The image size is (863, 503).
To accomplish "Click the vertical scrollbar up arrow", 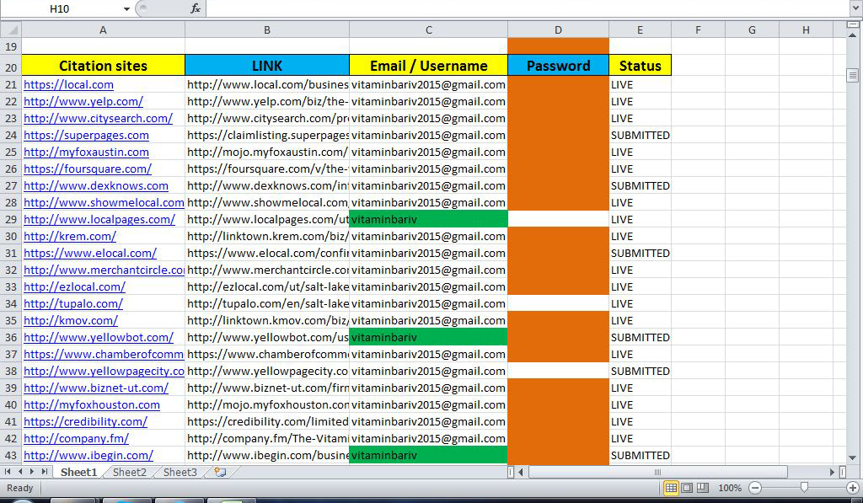I will (853, 35).
